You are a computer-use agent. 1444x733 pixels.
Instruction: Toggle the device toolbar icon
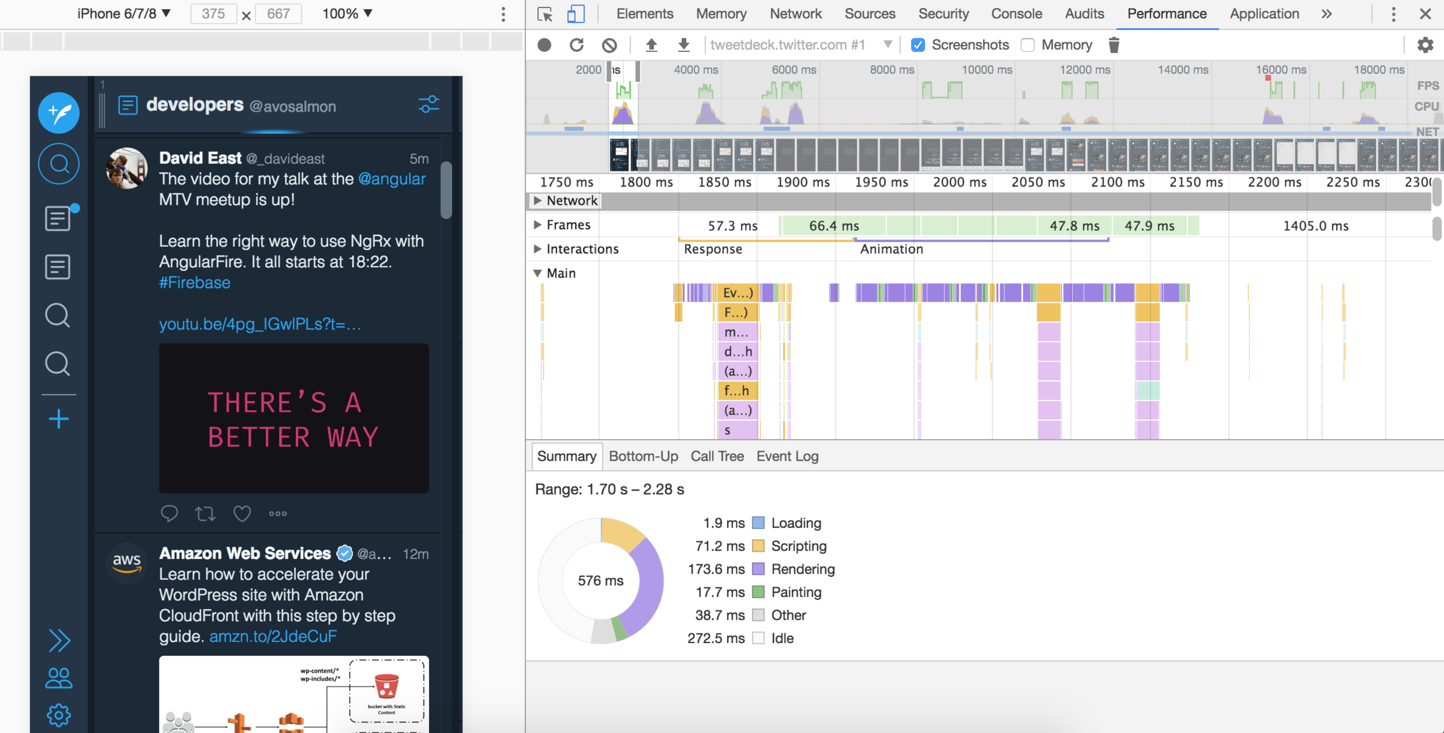point(575,14)
